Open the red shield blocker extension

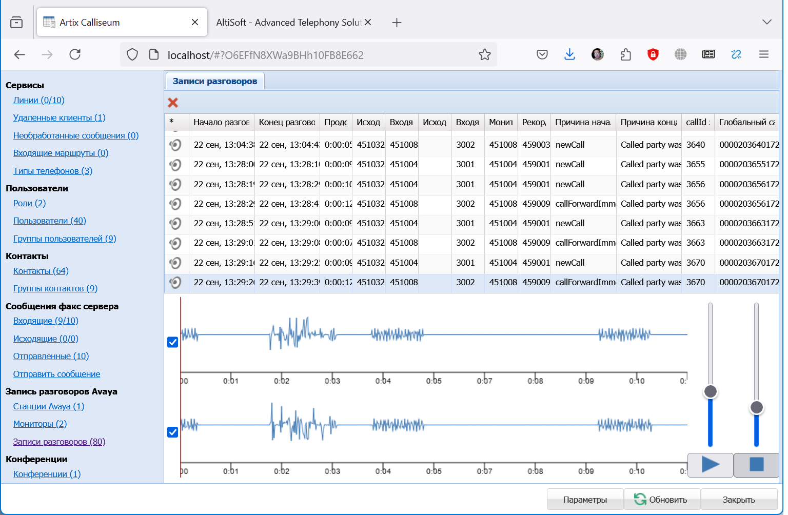tap(653, 54)
